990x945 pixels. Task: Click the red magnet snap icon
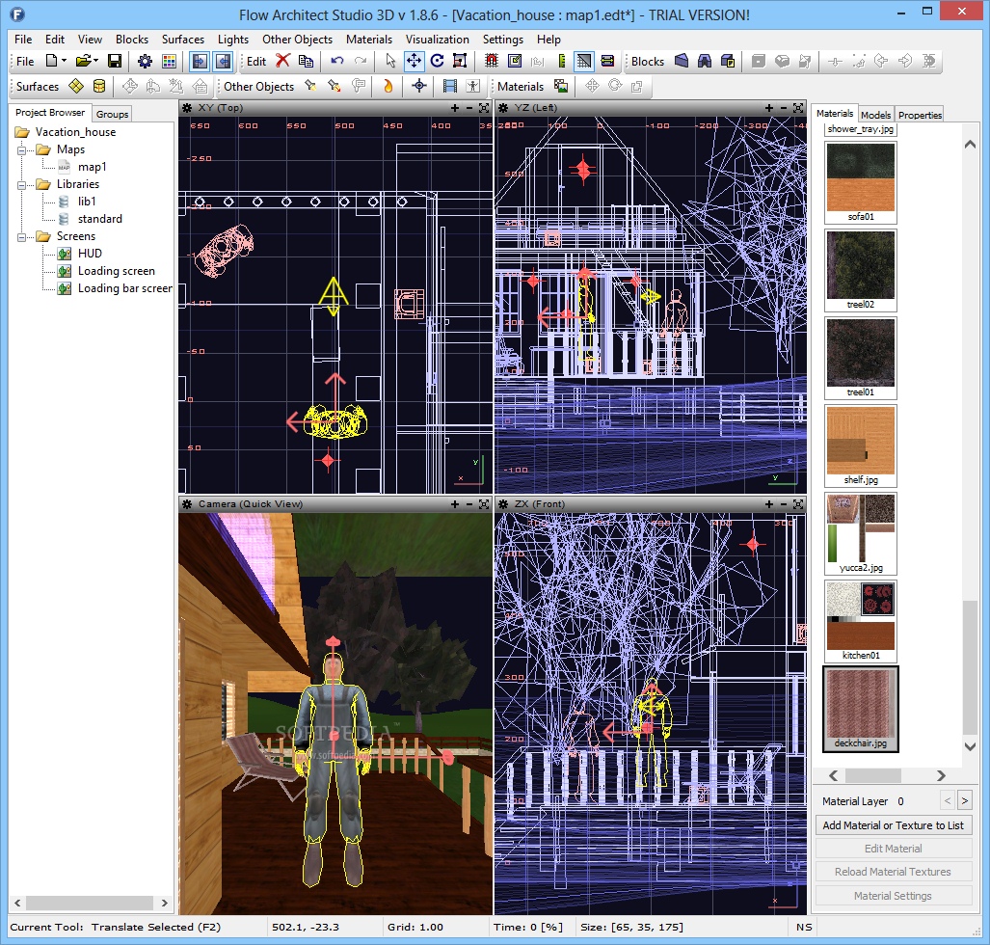coord(492,62)
